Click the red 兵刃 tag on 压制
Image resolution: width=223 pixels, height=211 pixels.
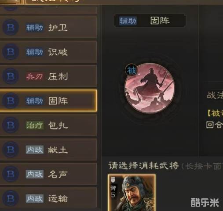pos(34,76)
